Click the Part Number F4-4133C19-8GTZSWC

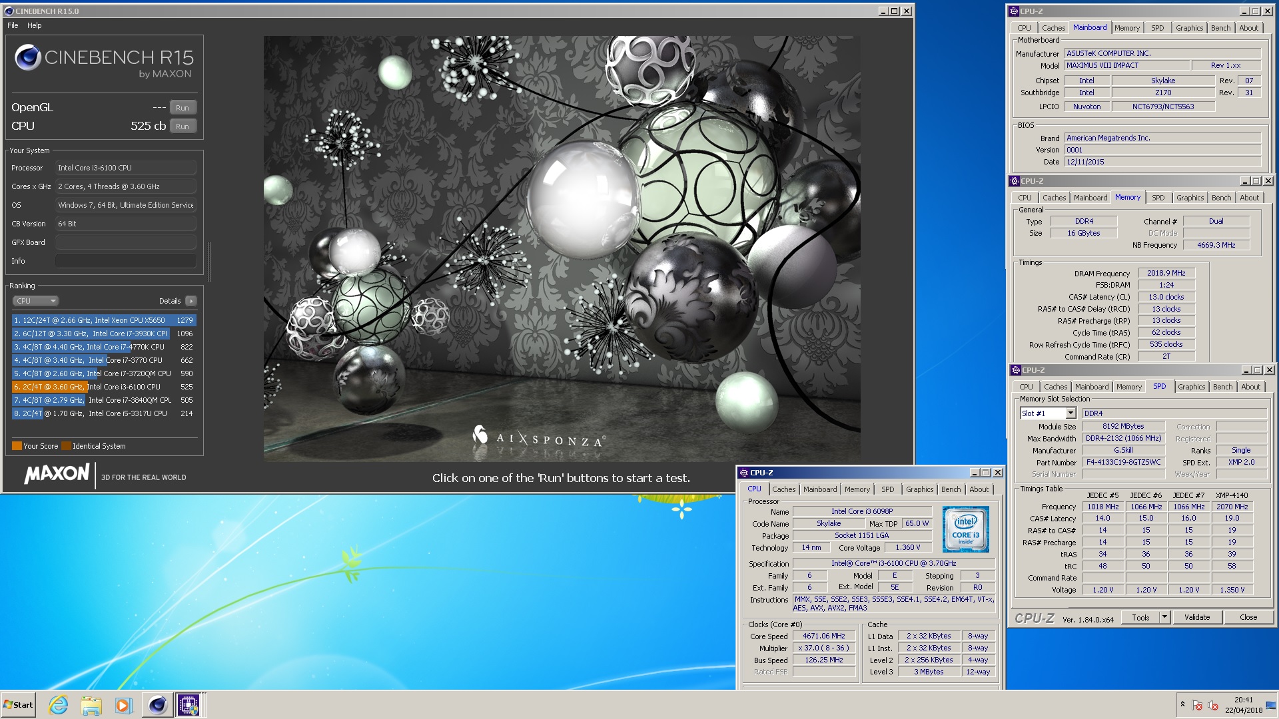1123,463
